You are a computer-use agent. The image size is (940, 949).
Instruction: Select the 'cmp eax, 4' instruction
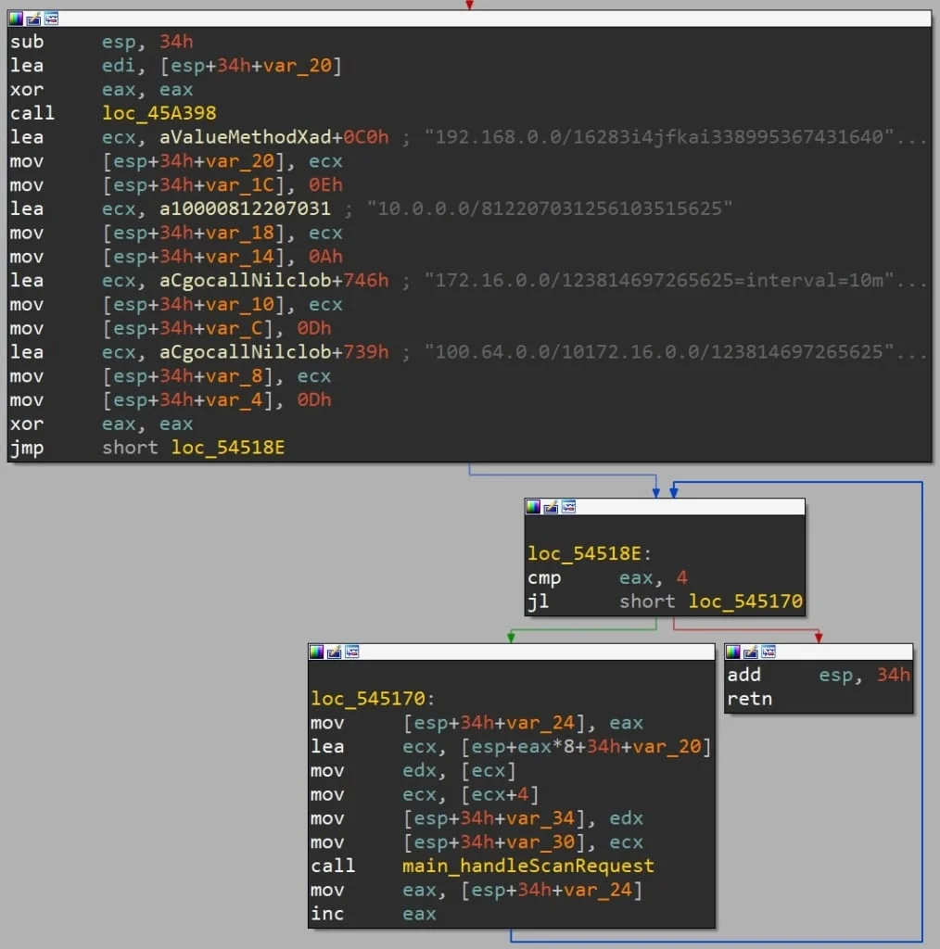point(608,578)
